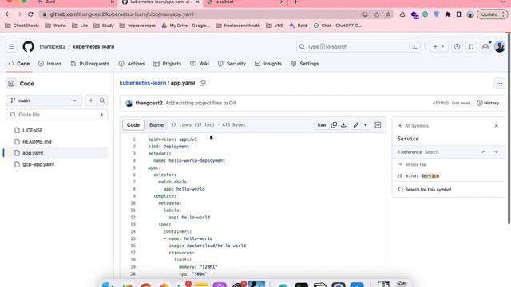Click the Chrome Update button
The width and height of the screenshot is (511, 287).
(x=492, y=14)
